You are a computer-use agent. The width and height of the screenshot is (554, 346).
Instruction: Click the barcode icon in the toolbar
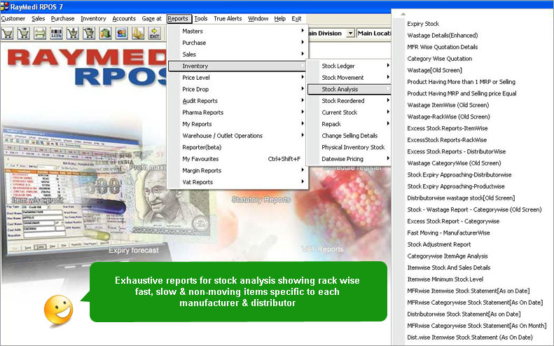click(58, 33)
